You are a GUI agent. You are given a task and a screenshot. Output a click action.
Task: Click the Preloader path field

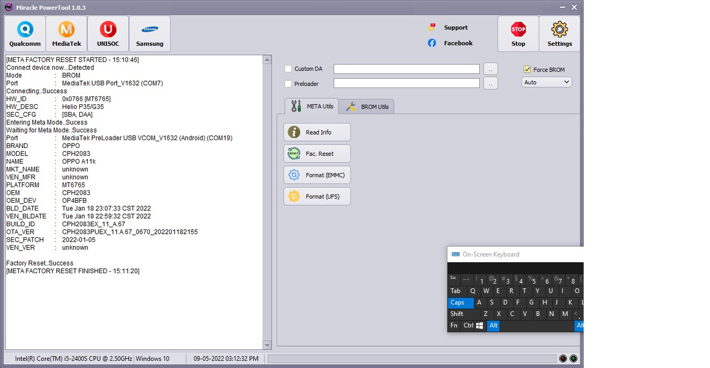tap(407, 83)
